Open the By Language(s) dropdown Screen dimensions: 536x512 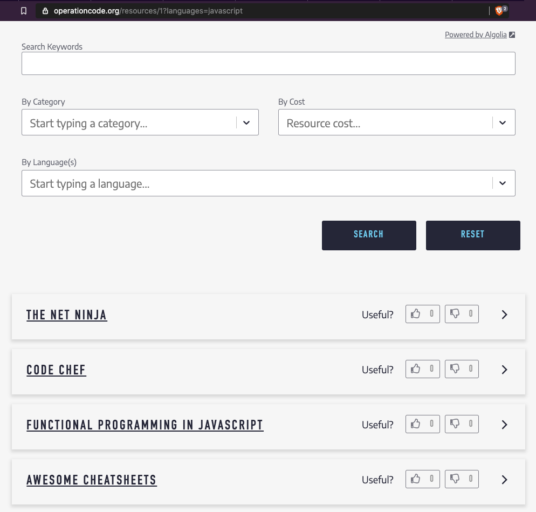pos(503,183)
